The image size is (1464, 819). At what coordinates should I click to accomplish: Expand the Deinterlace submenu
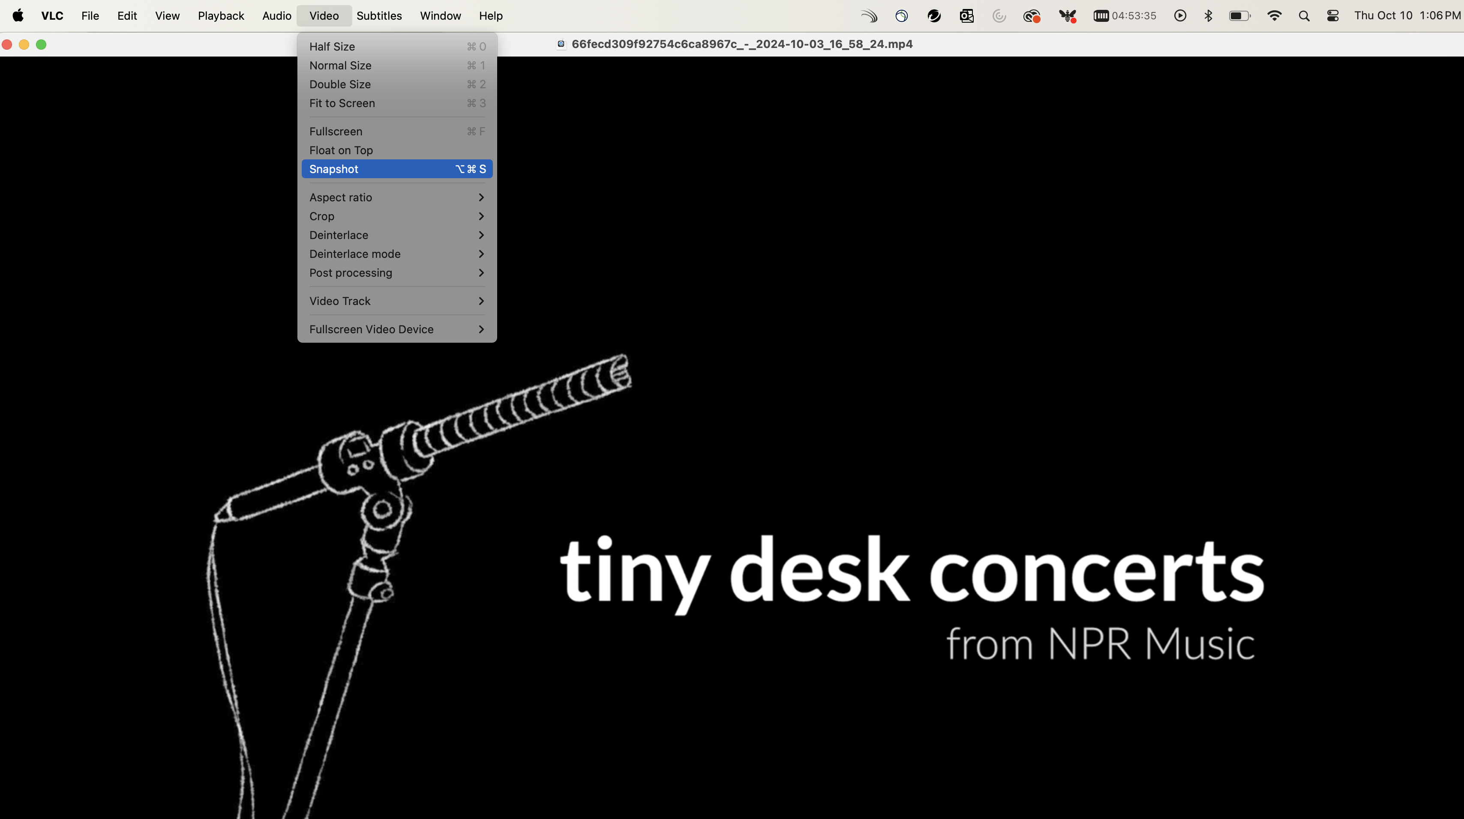[x=397, y=235]
